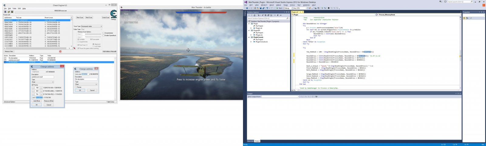Select the Alignment radio button

coord(93,44)
